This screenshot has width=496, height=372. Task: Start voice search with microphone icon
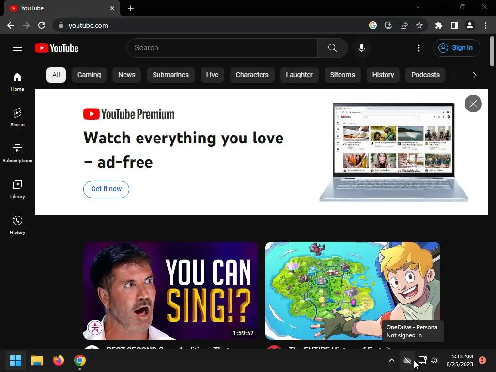point(362,48)
